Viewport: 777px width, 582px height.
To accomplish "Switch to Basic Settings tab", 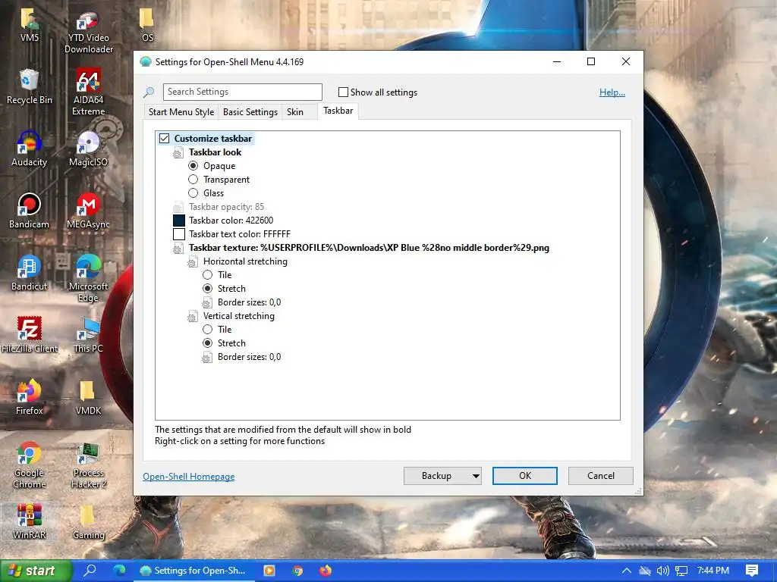I will [250, 112].
